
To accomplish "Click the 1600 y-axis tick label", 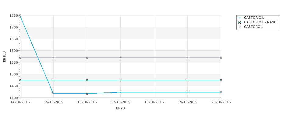I will coord(13,51).
